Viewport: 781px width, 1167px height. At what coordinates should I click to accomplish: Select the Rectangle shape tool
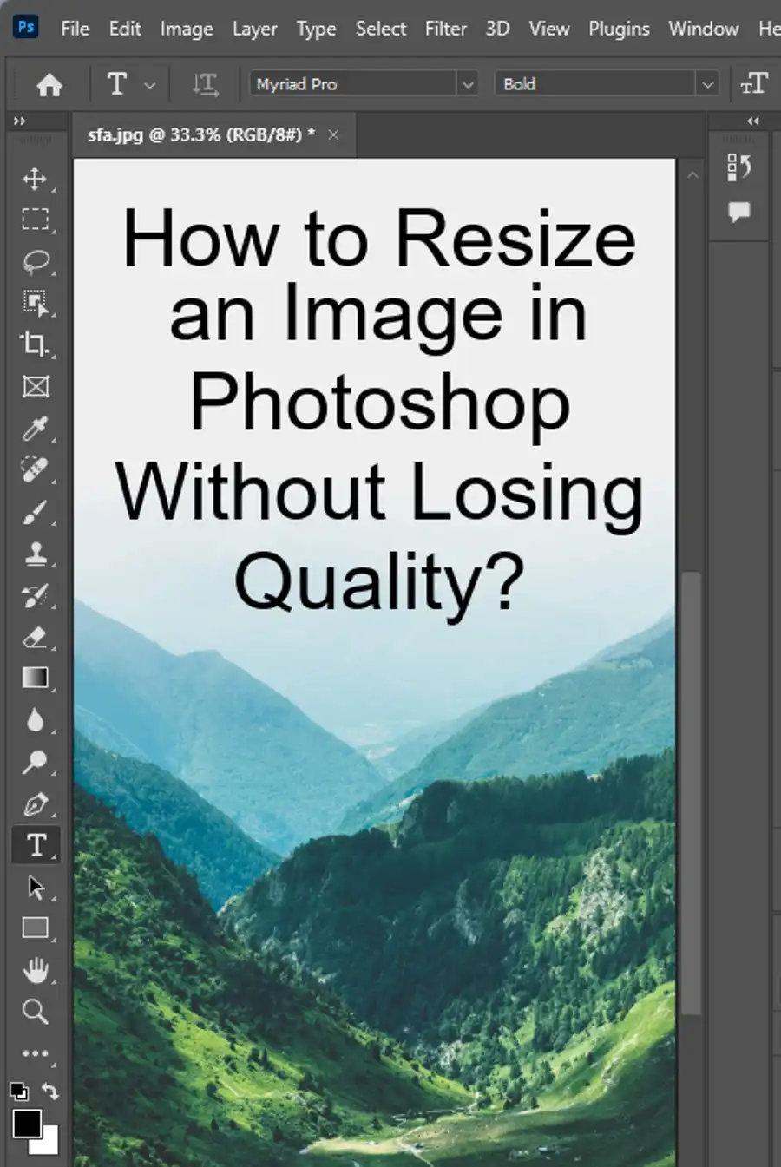click(35, 928)
